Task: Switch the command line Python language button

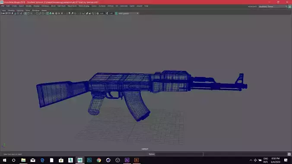Action: [152, 154]
